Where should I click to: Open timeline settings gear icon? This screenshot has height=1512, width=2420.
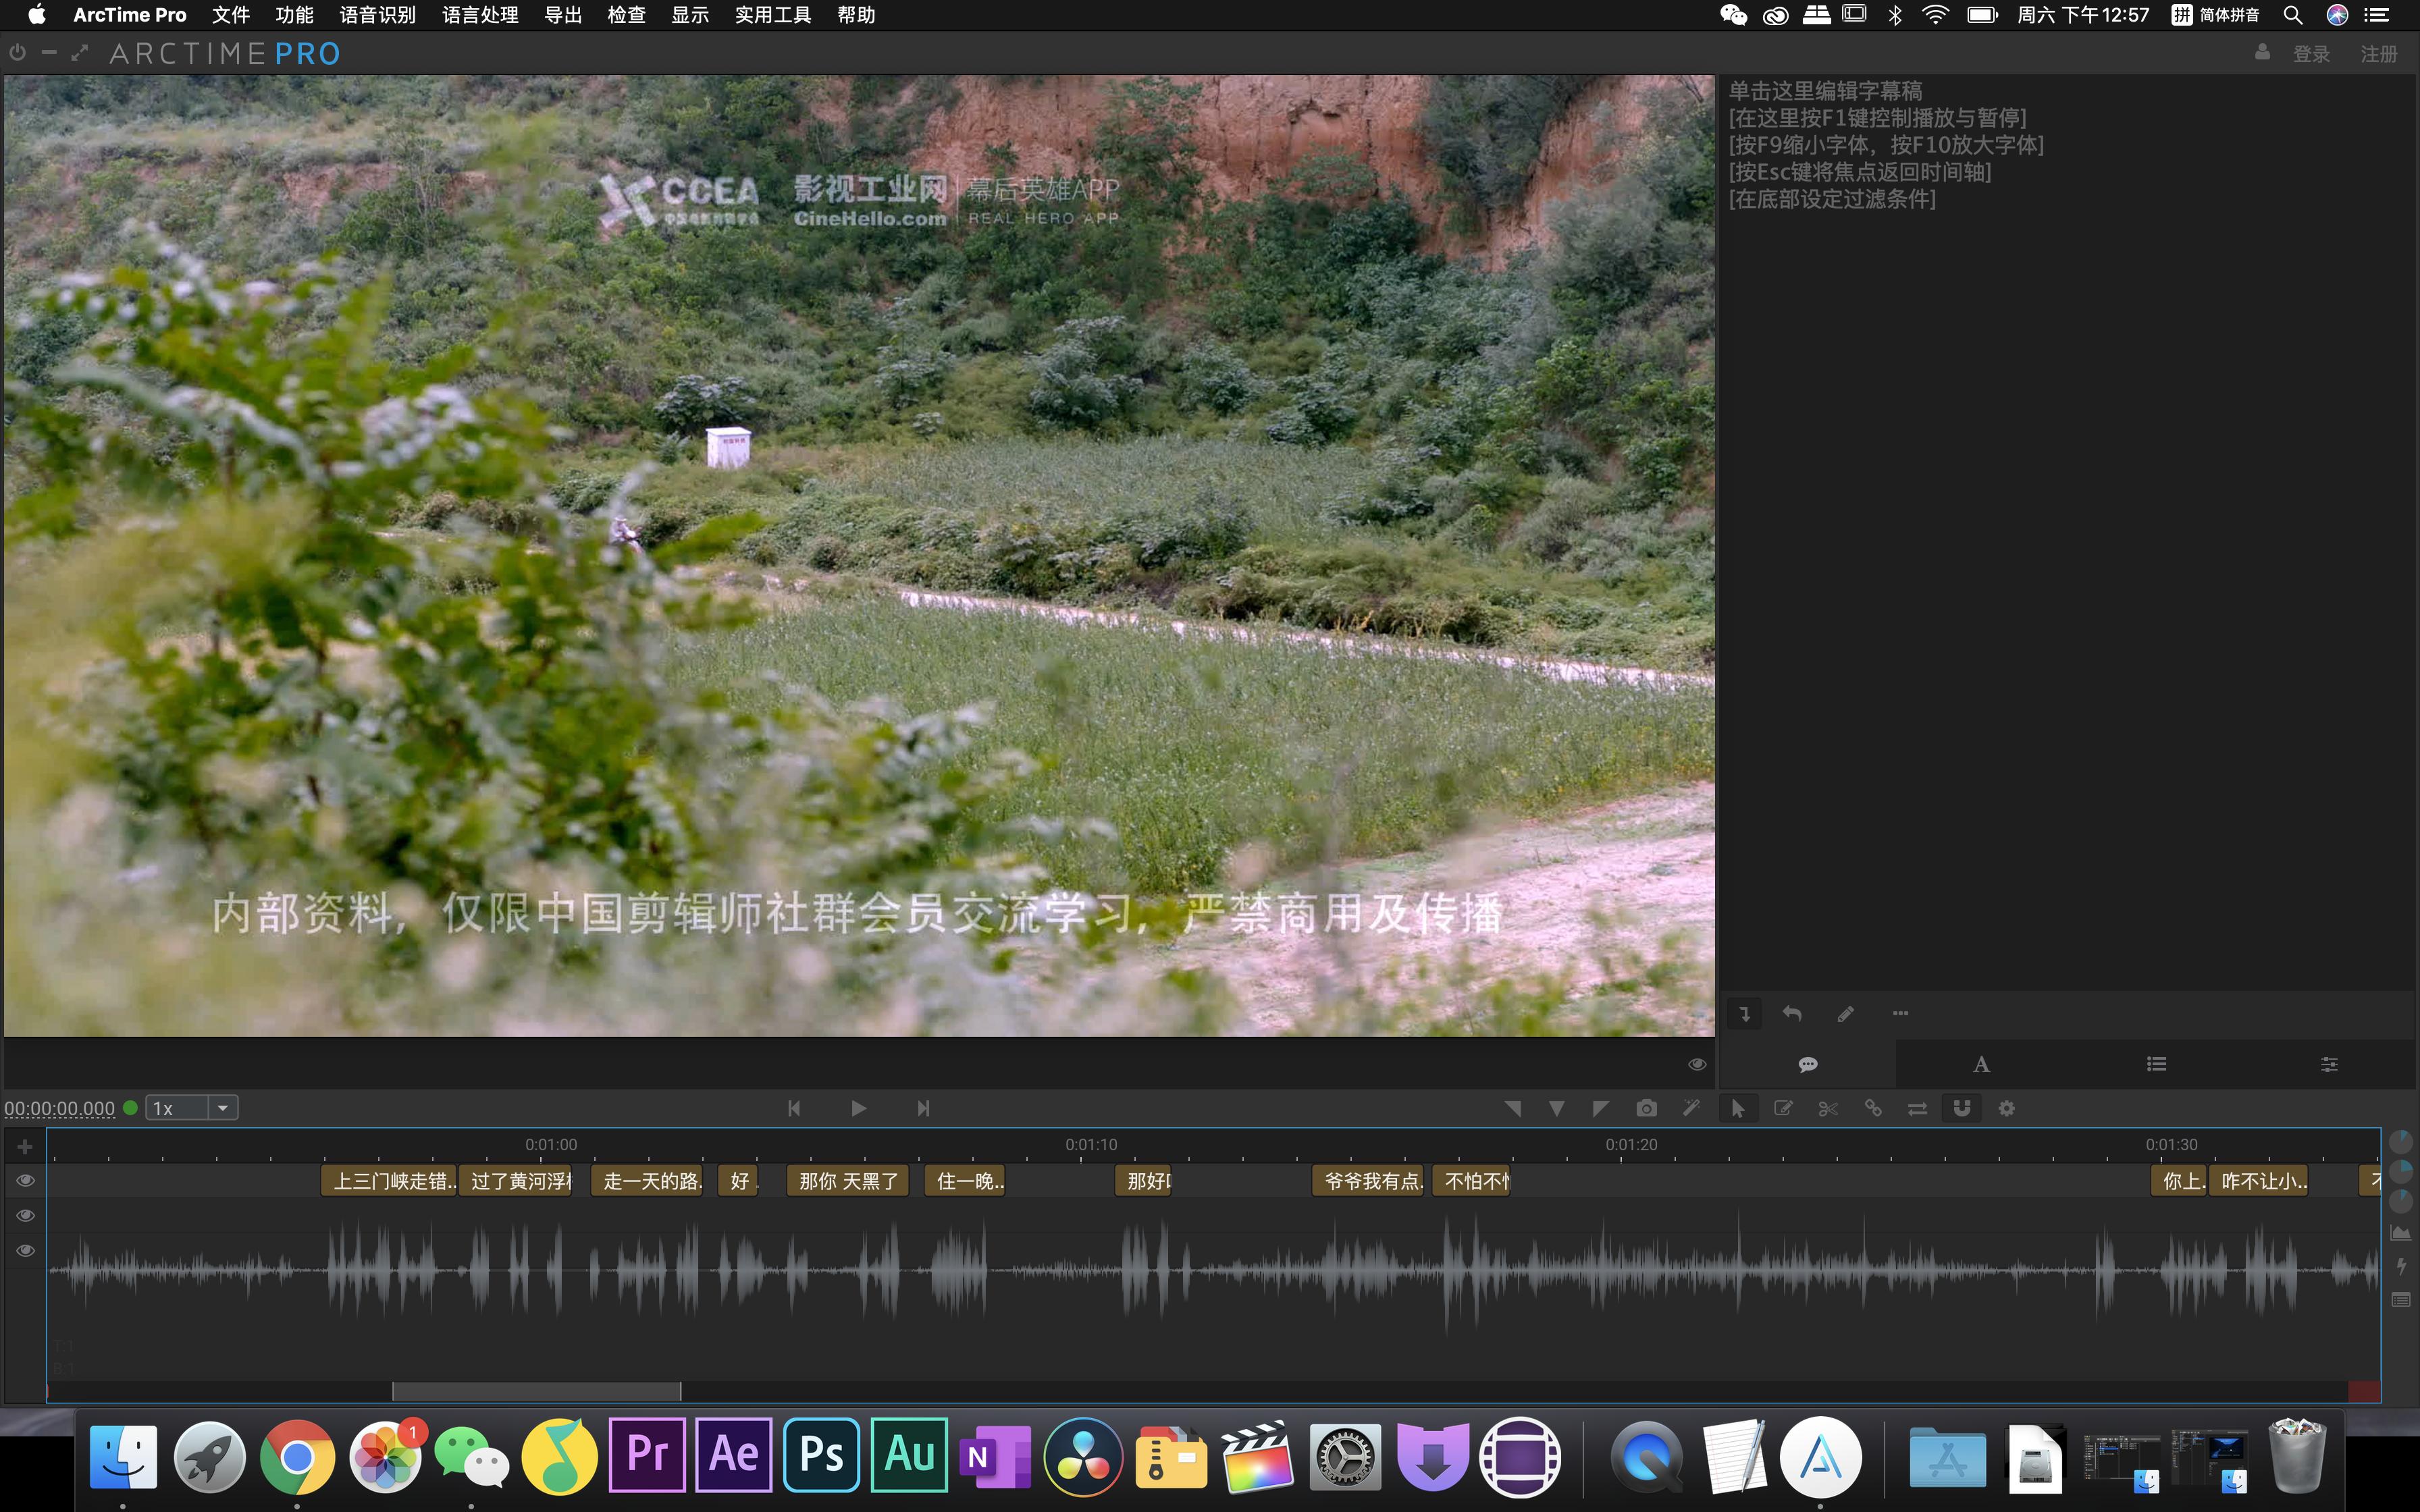click(2006, 1108)
